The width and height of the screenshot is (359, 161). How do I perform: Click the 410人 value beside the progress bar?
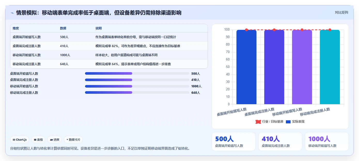[x=196, y=80]
